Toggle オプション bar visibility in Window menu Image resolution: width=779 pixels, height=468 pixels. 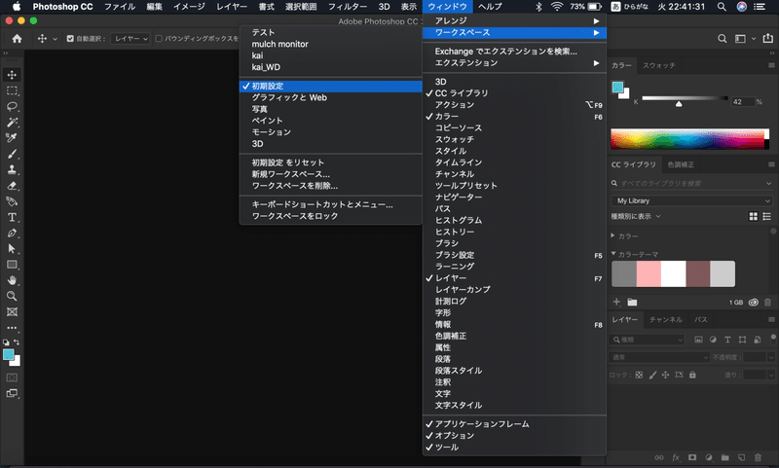[x=514, y=436]
